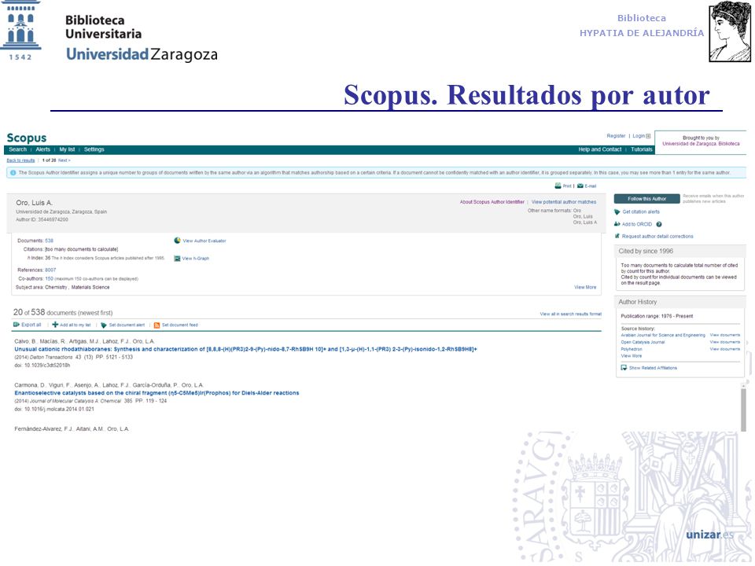755x566 pixels.
Task: Click the Show Related Affiliations icon
Action: click(624, 368)
